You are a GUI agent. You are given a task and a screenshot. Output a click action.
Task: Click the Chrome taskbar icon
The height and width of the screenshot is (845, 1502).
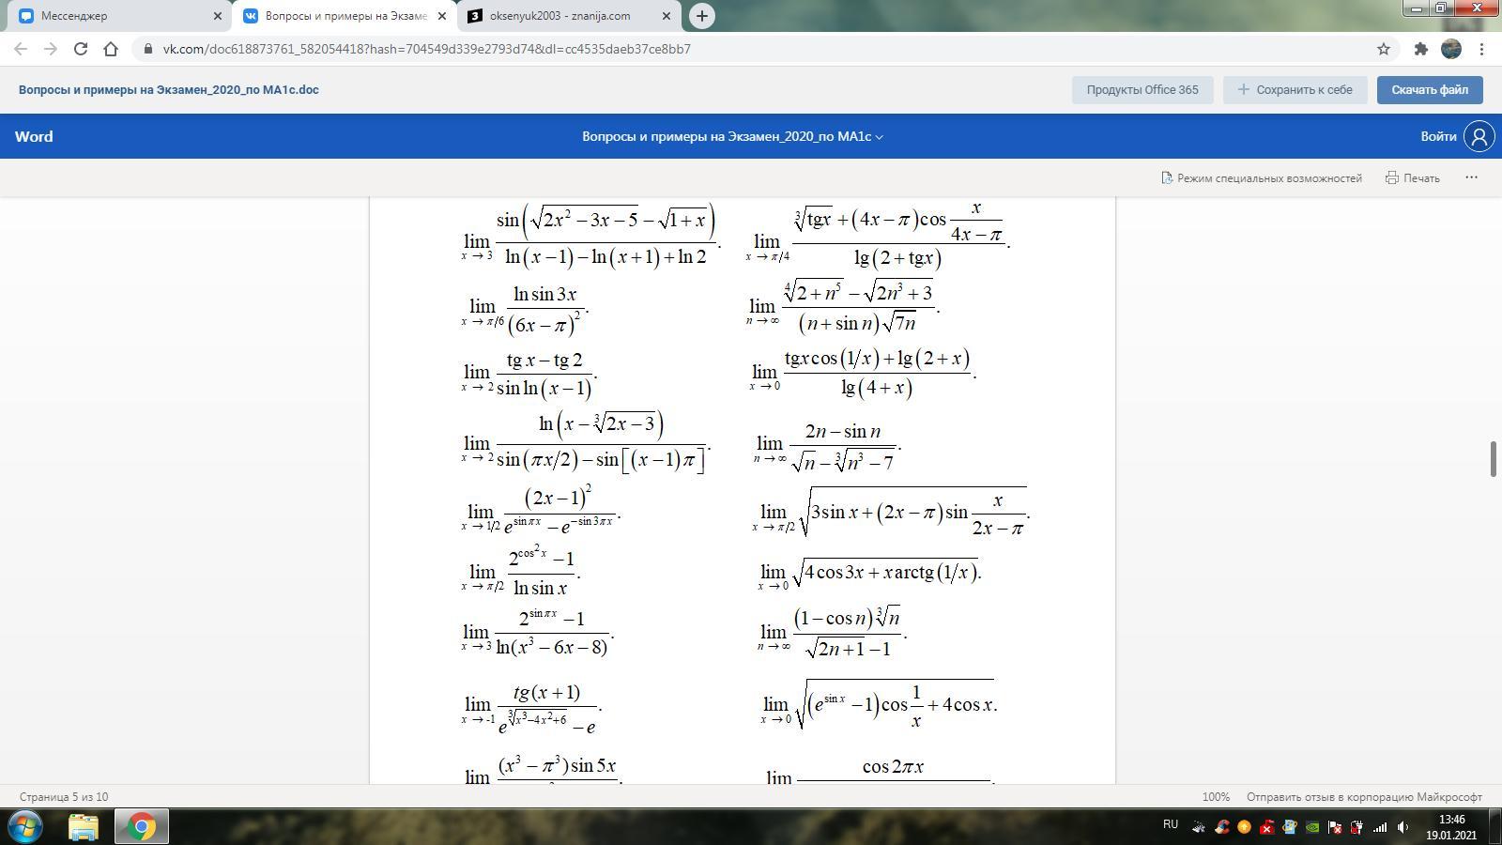142,826
